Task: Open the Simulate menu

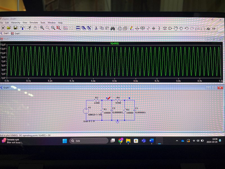Action: click(x=34, y=23)
